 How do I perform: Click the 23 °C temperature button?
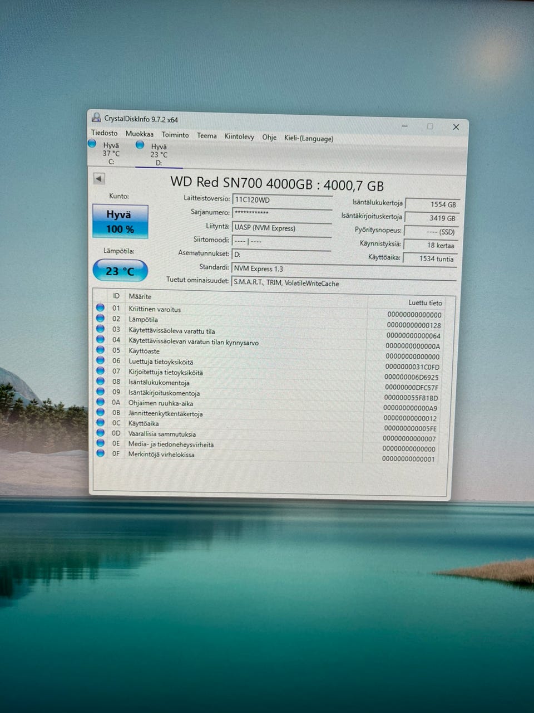point(120,271)
